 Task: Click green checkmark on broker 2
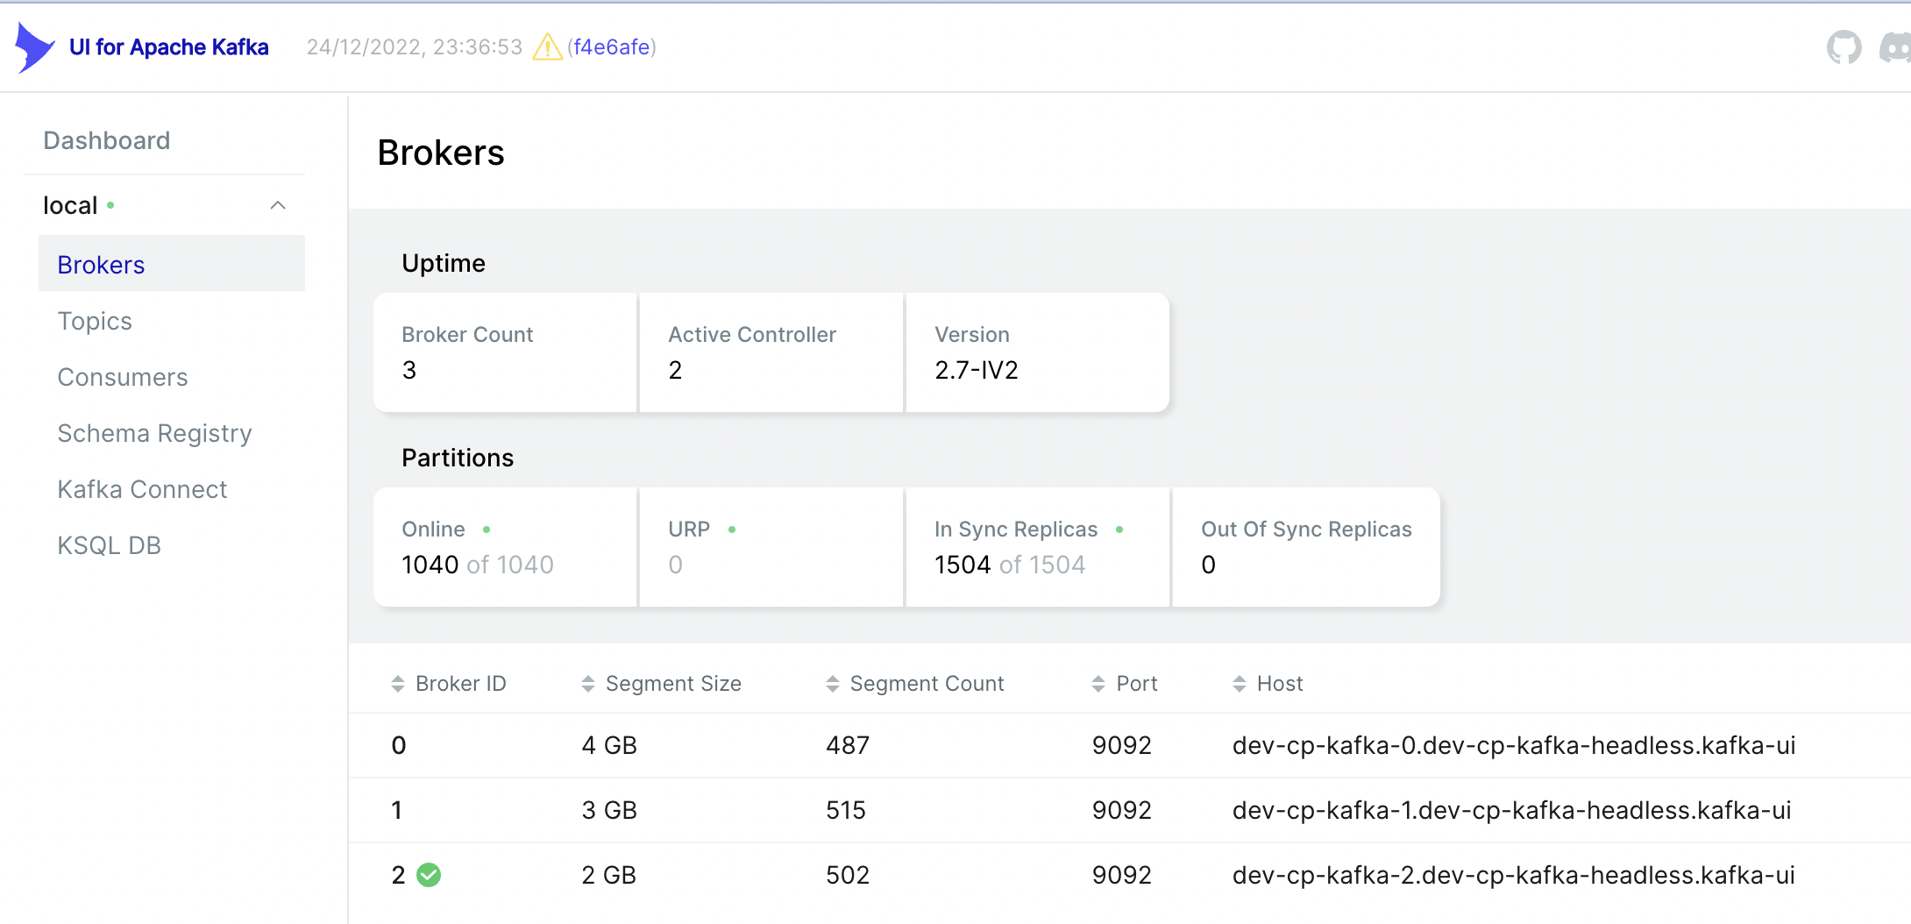(x=429, y=875)
